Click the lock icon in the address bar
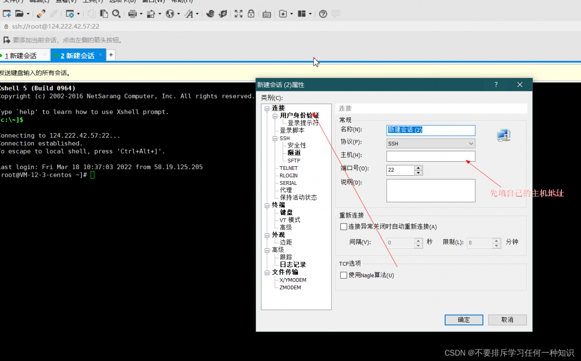This screenshot has width=581, height=361. (6, 27)
